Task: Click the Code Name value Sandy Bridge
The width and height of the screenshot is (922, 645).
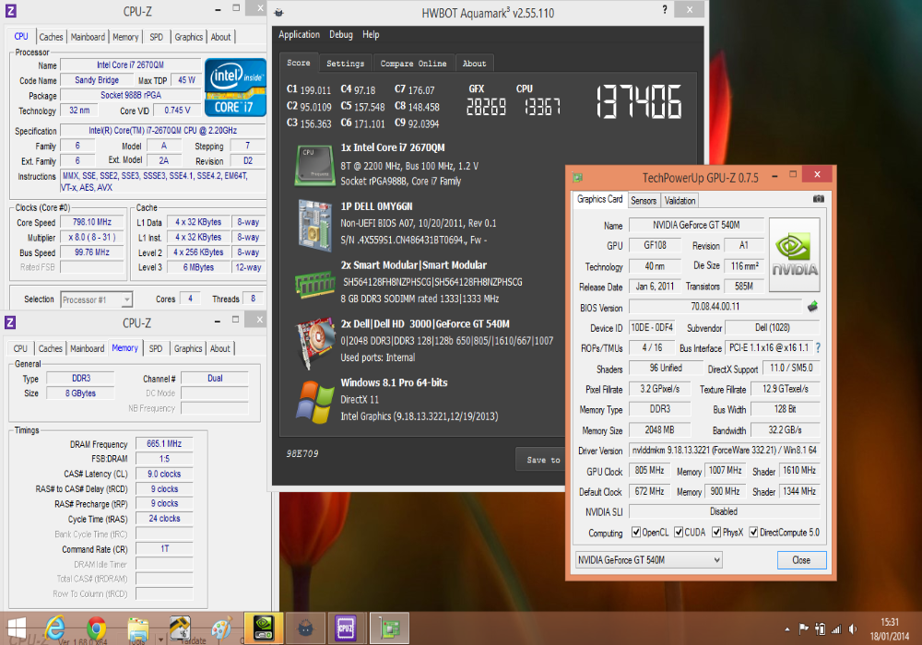Action: [x=97, y=80]
